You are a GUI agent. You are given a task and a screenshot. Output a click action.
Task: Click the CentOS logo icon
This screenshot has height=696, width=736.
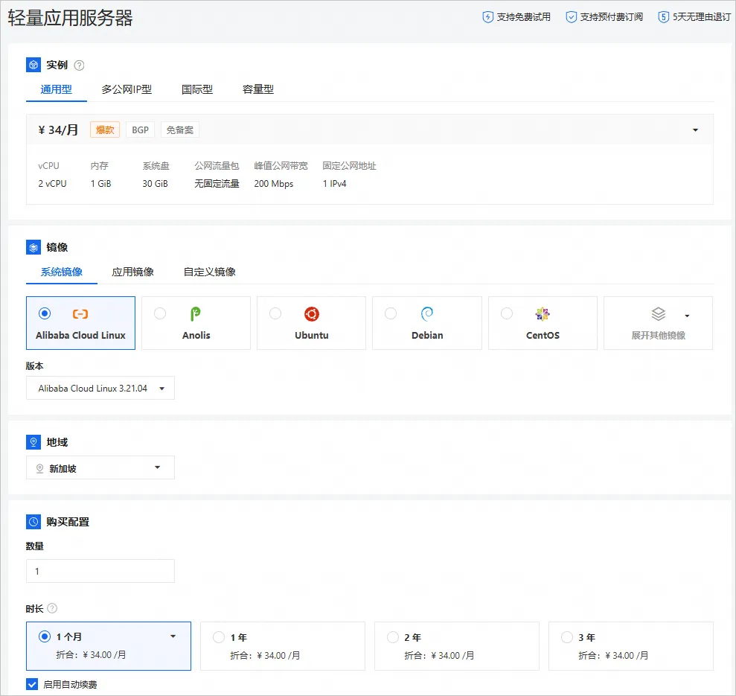543,313
